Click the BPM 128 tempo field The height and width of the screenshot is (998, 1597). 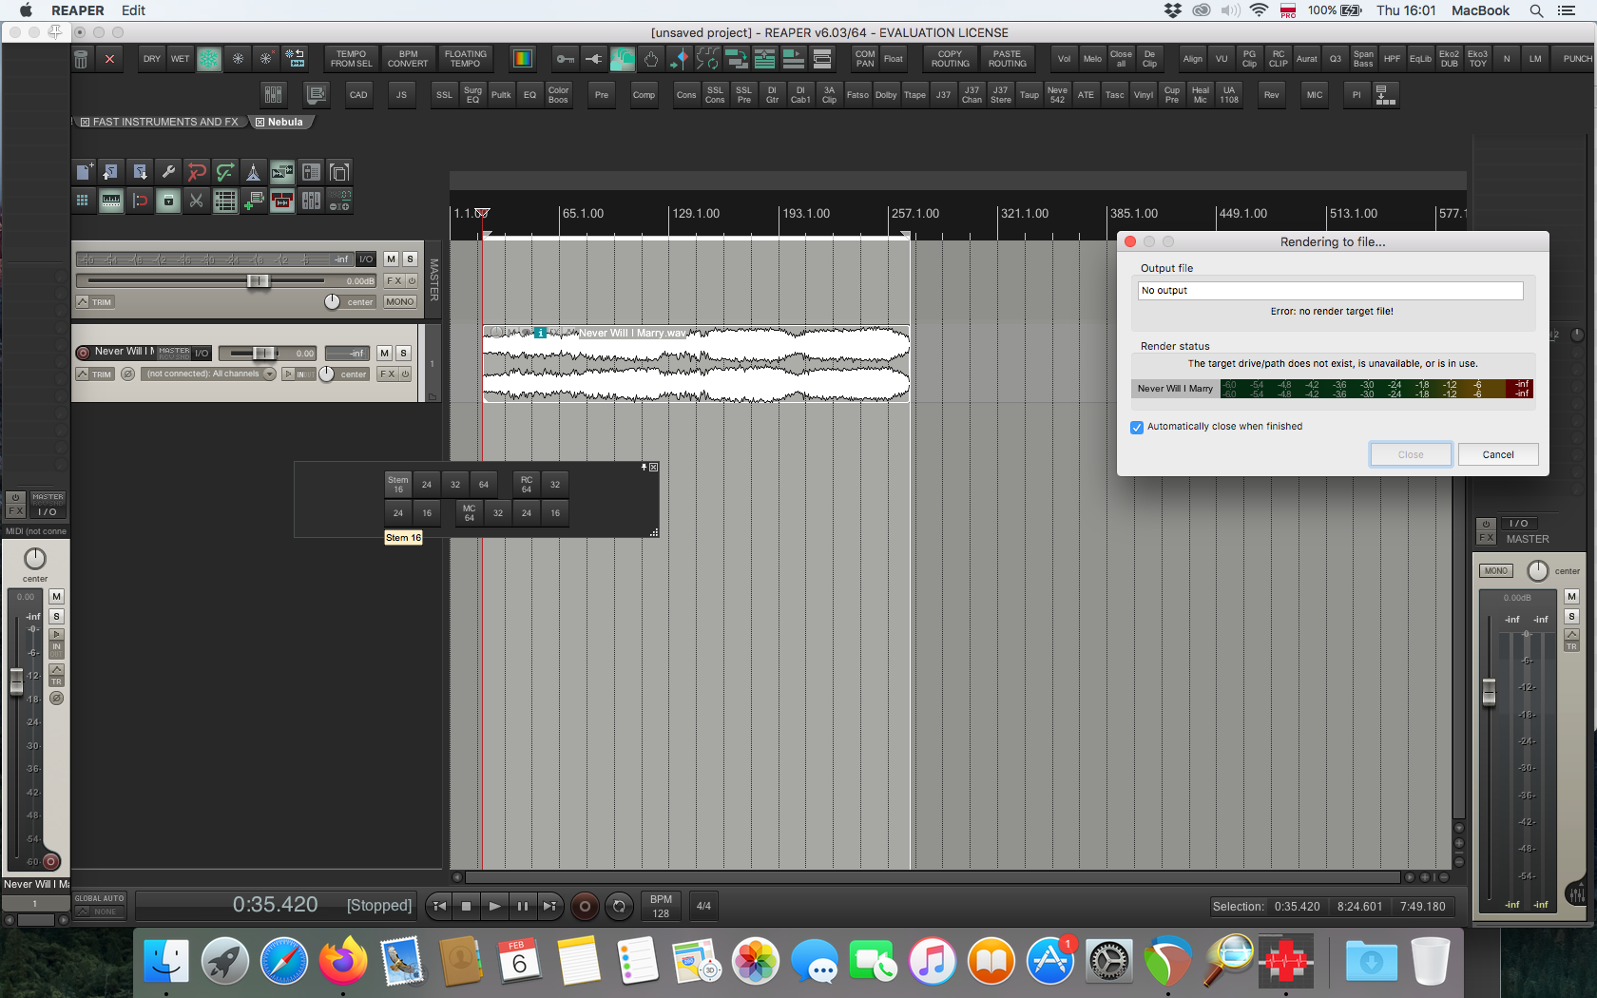click(661, 906)
